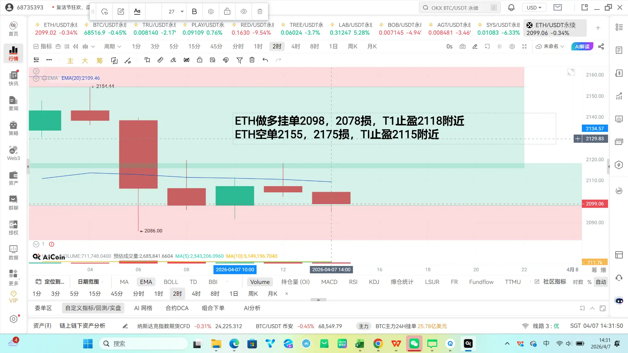Viewport: 628px width, 353px height.
Task: Select the MACD indicator tab
Action: 329,282
